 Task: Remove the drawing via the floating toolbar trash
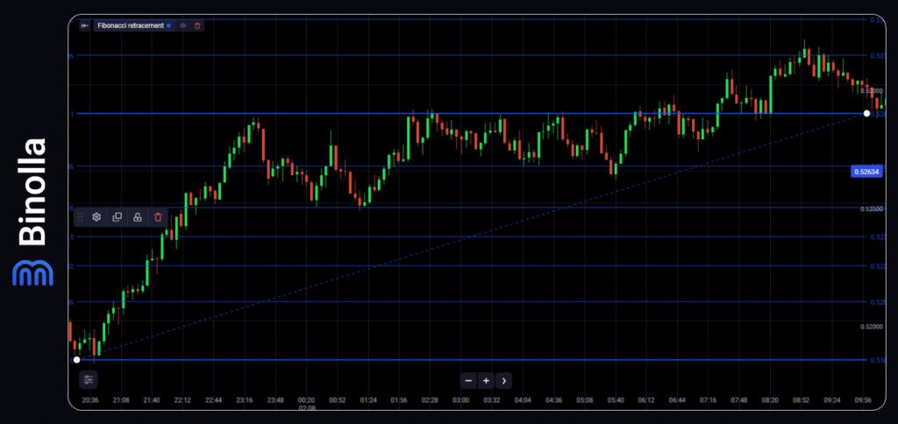(158, 216)
